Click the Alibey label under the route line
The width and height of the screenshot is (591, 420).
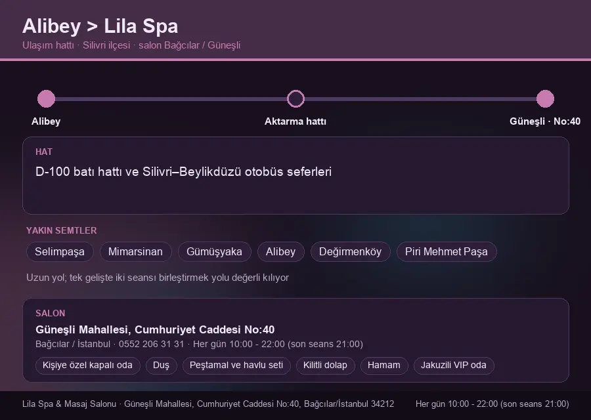tap(46, 121)
